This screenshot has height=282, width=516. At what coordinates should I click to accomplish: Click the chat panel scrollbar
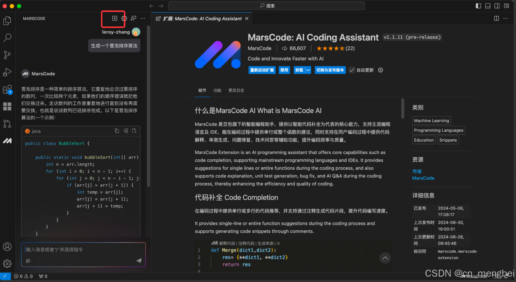[148, 106]
